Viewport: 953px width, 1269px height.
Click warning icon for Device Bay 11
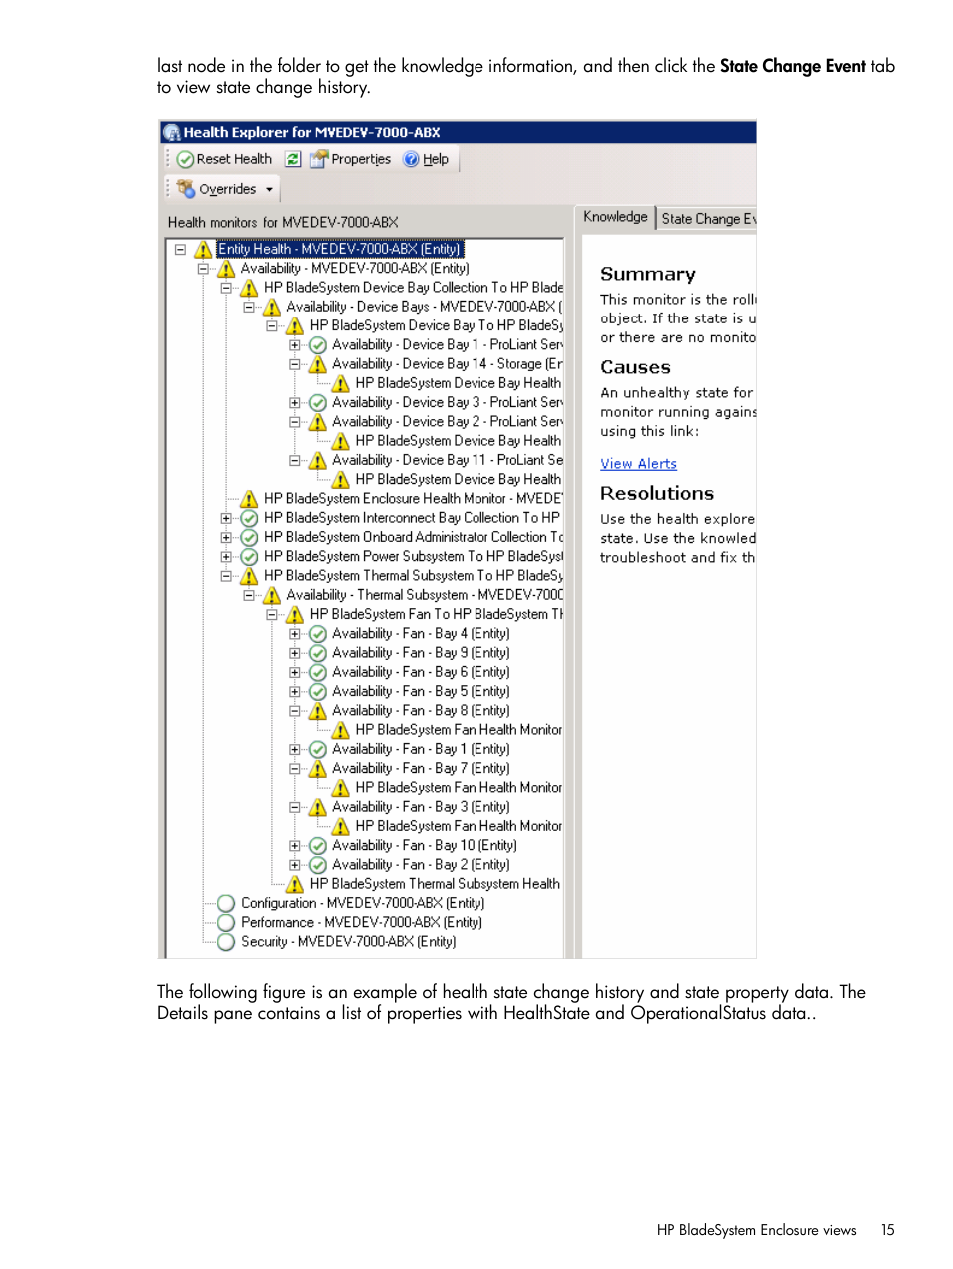click(318, 460)
